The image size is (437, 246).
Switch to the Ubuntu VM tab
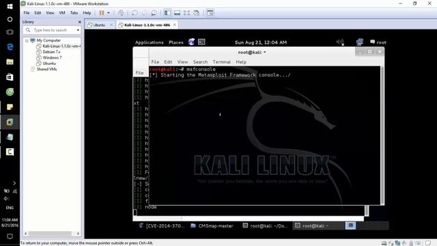(x=99, y=25)
